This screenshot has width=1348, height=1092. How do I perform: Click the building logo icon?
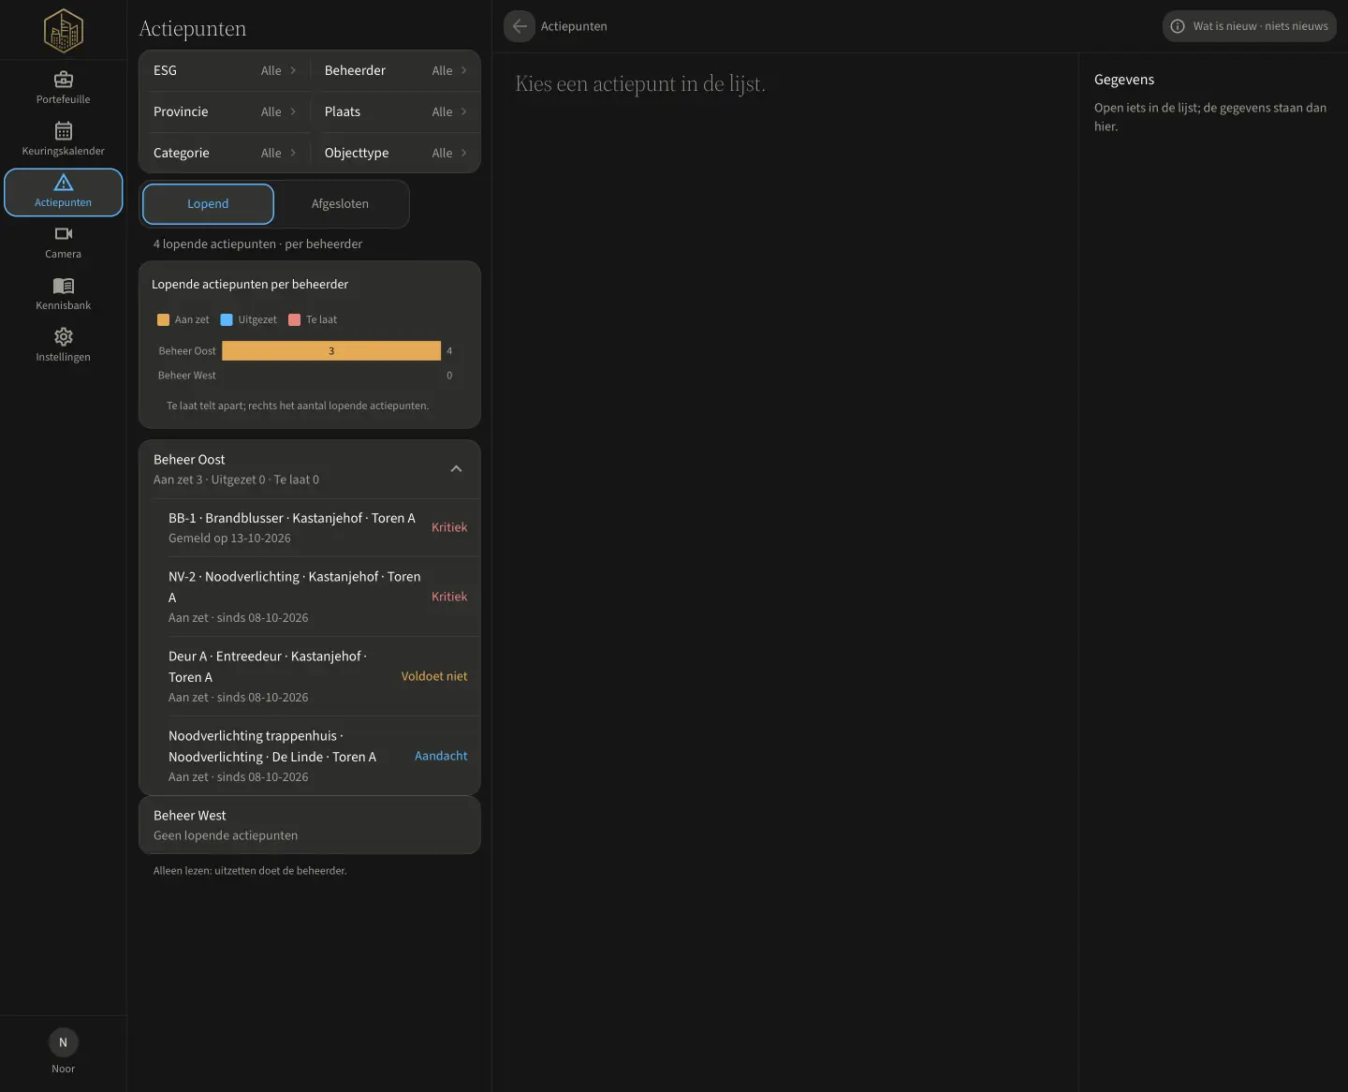tap(64, 30)
